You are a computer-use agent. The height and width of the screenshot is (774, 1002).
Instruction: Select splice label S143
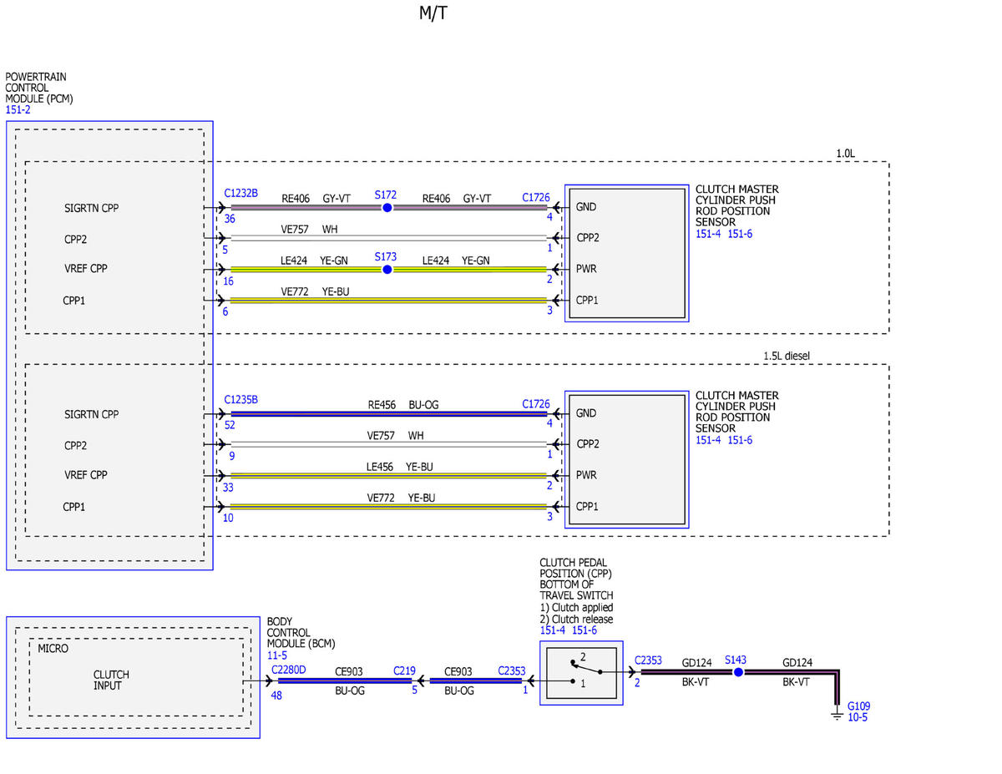point(735,659)
